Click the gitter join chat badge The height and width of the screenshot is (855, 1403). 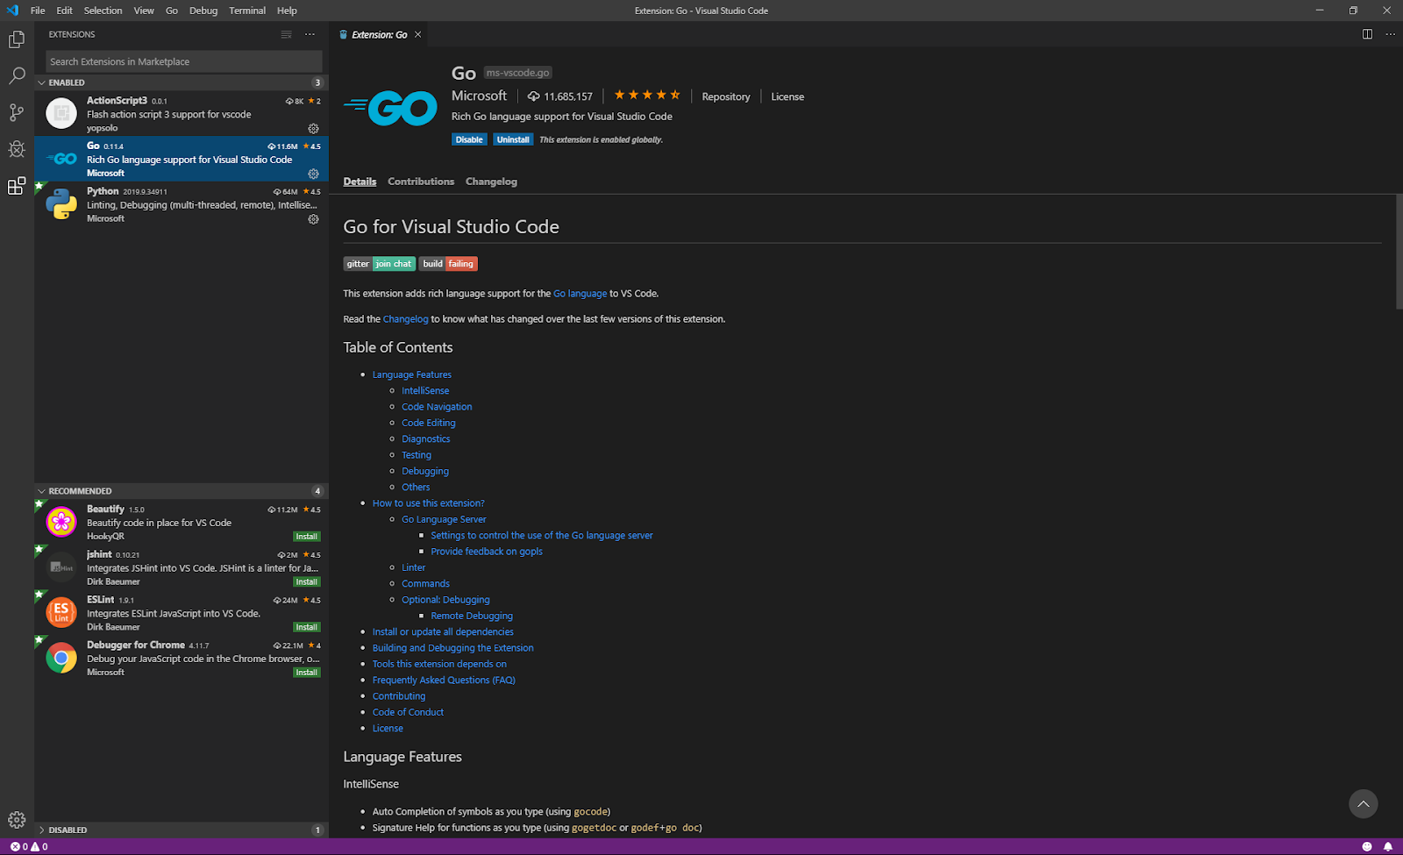tap(379, 264)
